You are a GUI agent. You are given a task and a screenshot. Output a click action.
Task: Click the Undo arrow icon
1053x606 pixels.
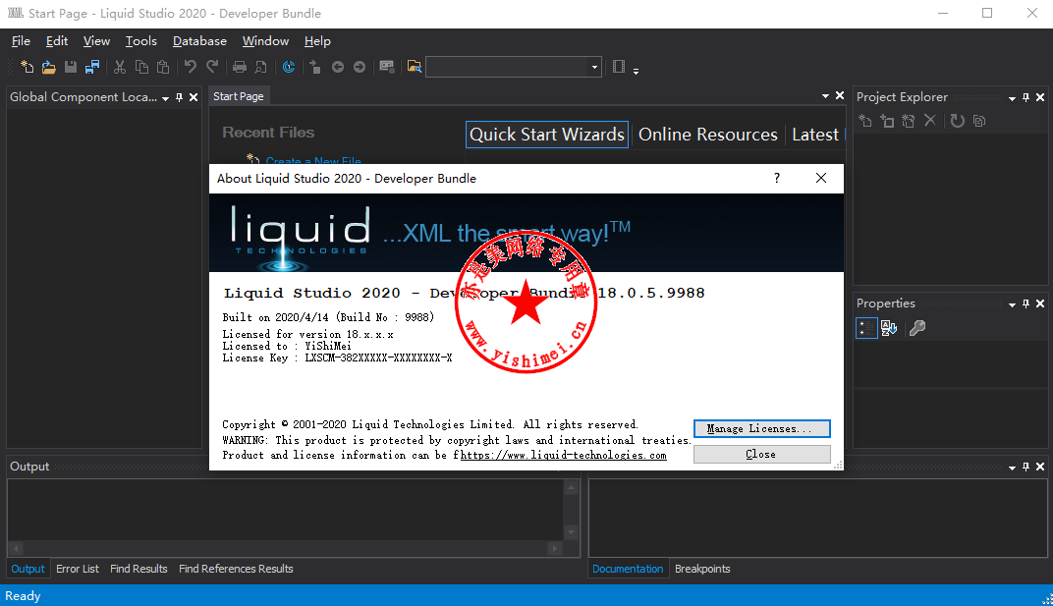[x=191, y=67]
